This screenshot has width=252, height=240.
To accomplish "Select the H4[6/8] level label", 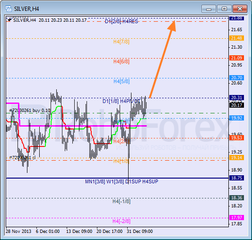I will click(x=122, y=61).
